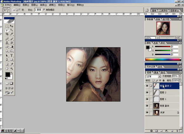Viewport: 184px width, 134px height.
Task: Select the Magic Wand tool
Action: (11, 30)
